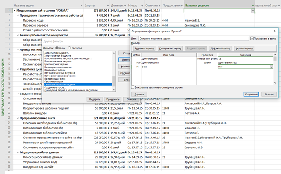Collapse the 'Модернизация базы данных' summary task
Screen dimensions: 281x174
click(18, 152)
